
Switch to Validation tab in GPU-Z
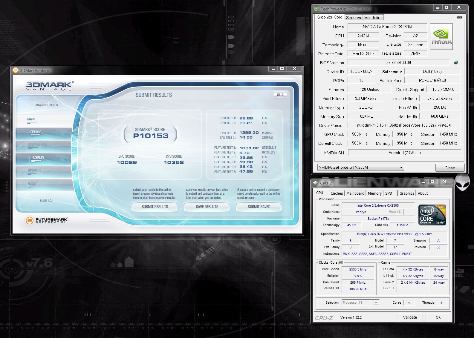pos(373,18)
